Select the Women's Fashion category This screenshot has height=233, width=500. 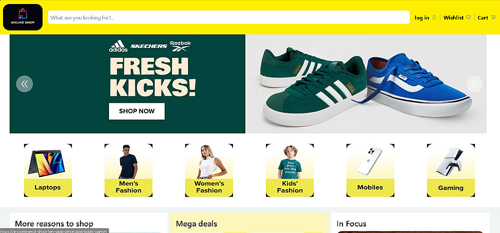coord(209,170)
